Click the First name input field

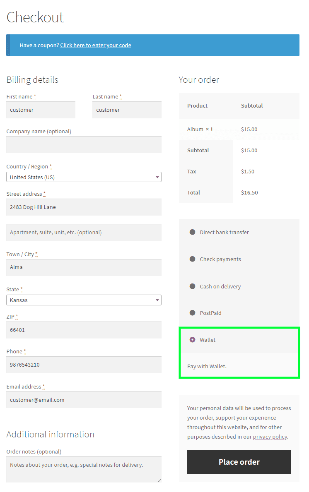(41, 110)
